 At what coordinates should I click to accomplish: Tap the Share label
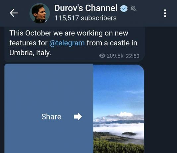51,117
